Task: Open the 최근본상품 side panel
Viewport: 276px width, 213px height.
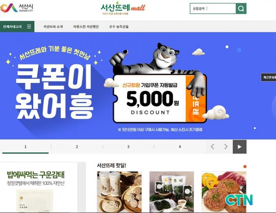Action: click(x=268, y=77)
